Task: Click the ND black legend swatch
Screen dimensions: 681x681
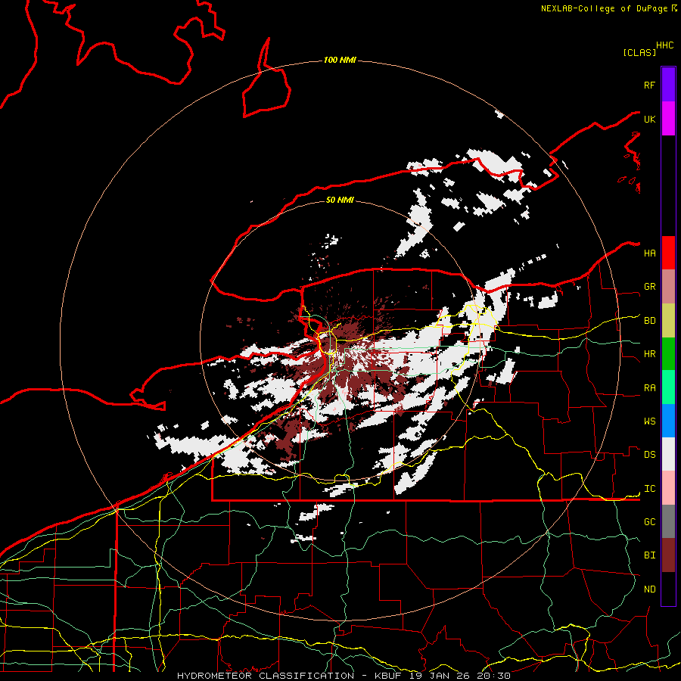Action: pos(668,589)
